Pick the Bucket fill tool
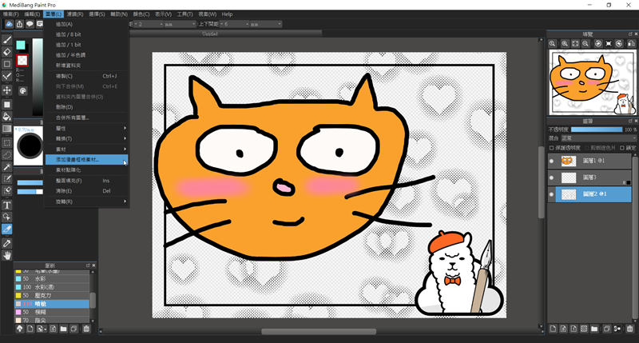This screenshot has width=639, height=343. click(x=7, y=117)
